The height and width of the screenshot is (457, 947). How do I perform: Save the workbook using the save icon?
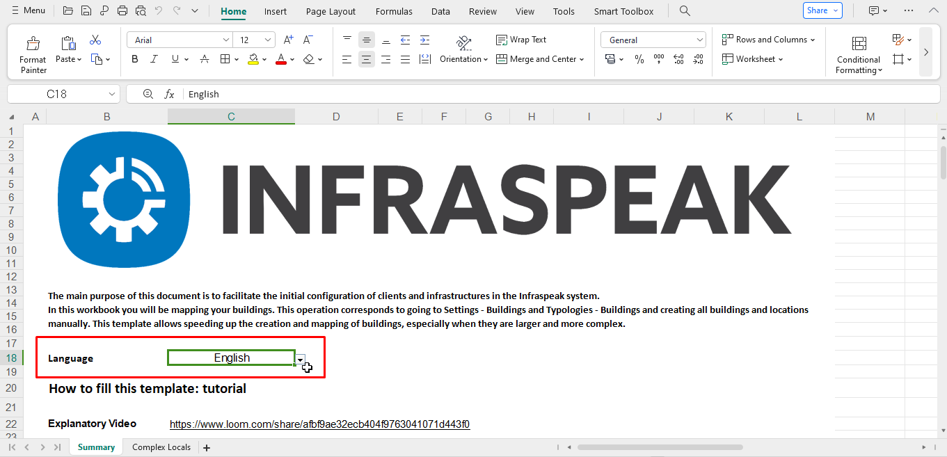tap(86, 10)
